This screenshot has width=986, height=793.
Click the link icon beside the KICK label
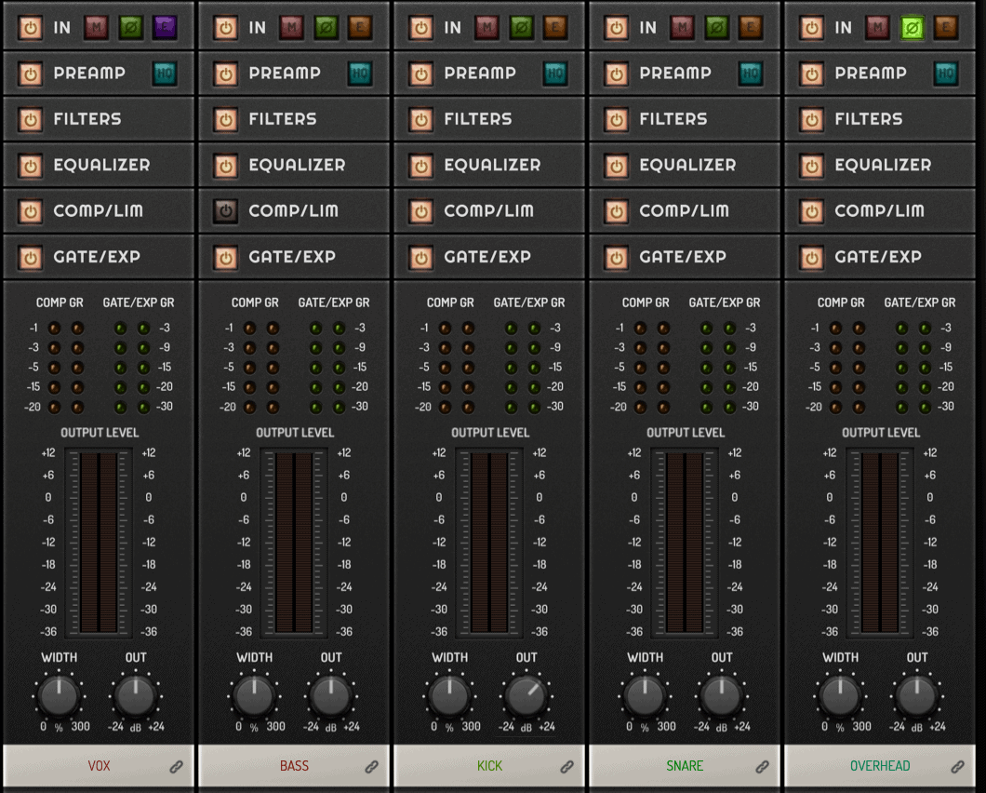click(566, 767)
